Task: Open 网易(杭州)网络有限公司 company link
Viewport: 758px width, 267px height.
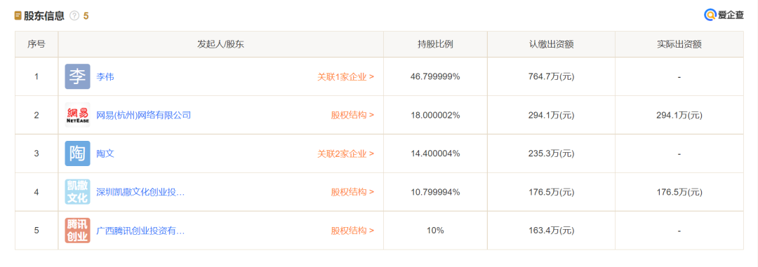Action: tap(144, 115)
